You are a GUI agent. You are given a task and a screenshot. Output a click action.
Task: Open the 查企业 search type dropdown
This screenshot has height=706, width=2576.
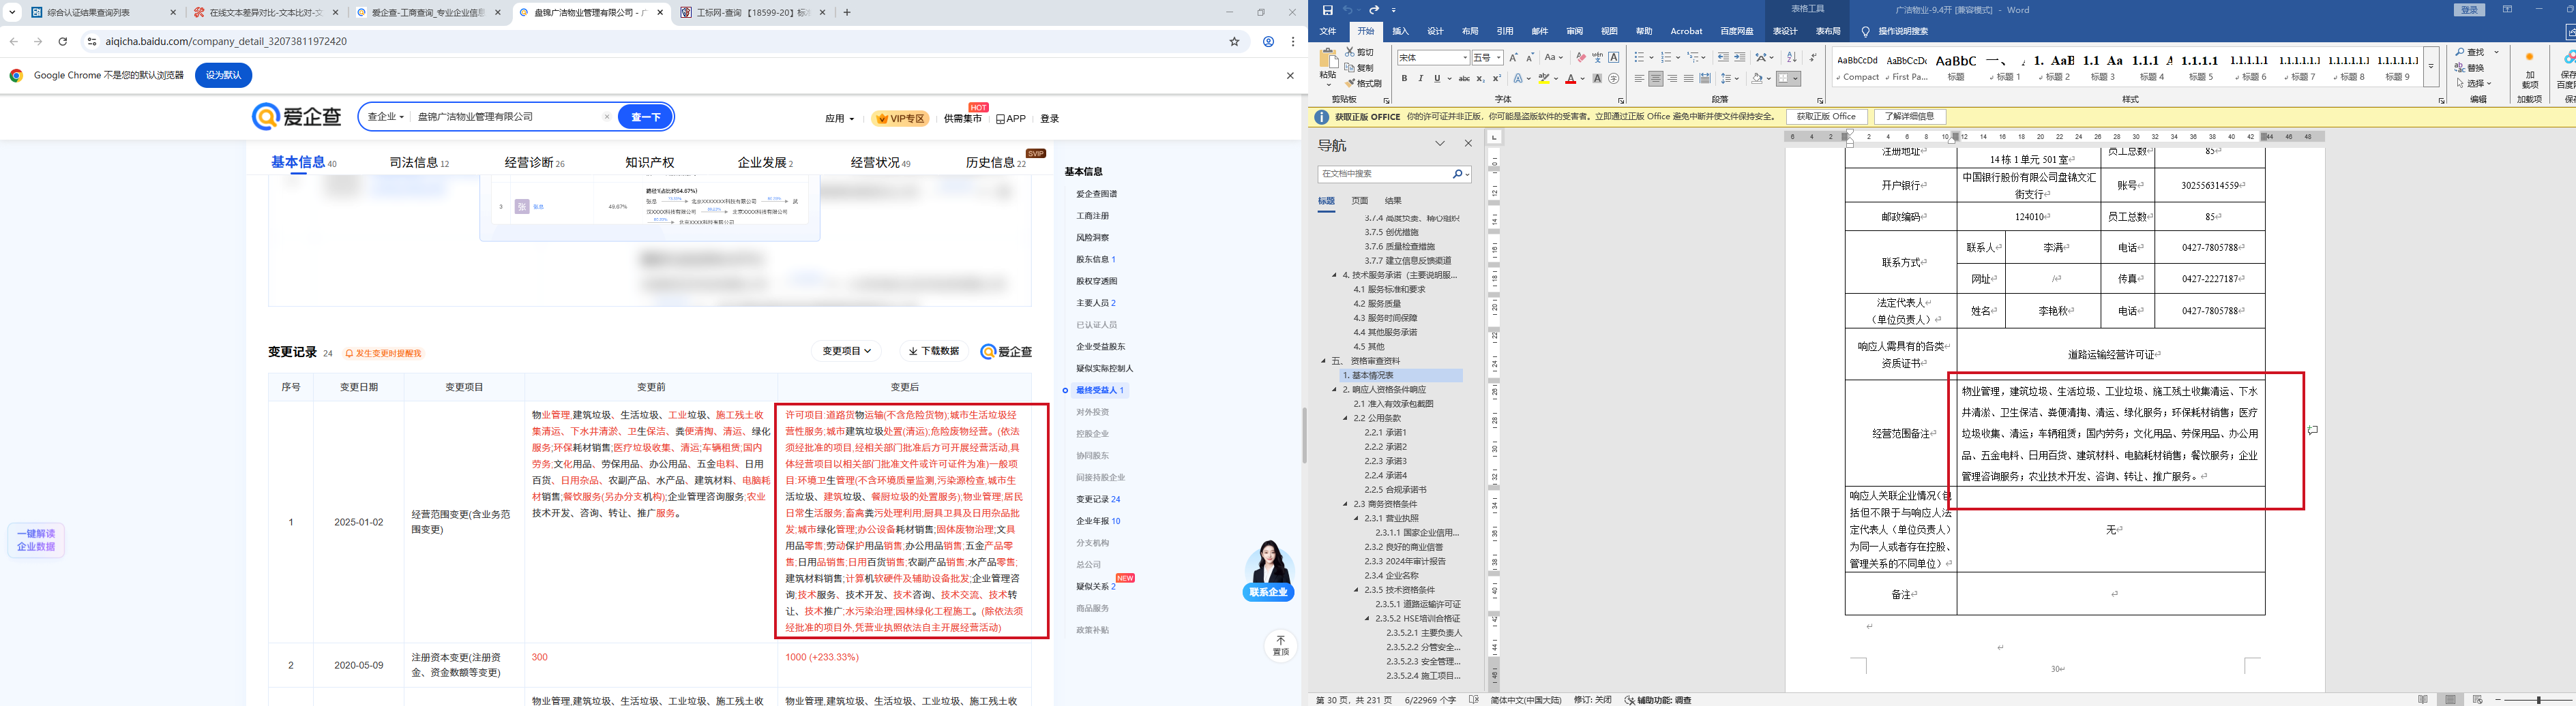[x=386, y=117]
